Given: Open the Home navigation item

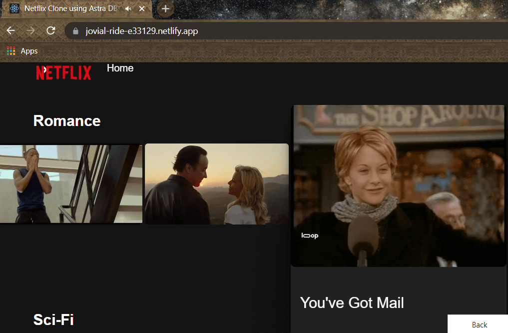Looking at the screenshot, I should (x=120, y=68).
